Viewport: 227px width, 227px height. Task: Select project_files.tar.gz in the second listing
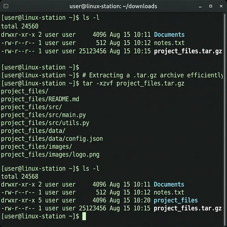pyautogui.click(x=188, y=208)
